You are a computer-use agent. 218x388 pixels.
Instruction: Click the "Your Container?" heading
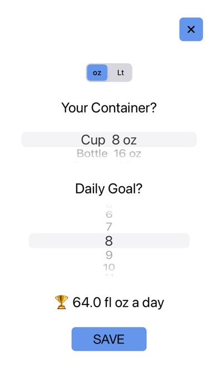(x=109, y=108)
